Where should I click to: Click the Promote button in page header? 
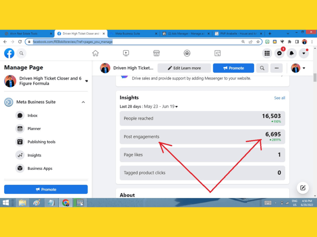(234, 68)
